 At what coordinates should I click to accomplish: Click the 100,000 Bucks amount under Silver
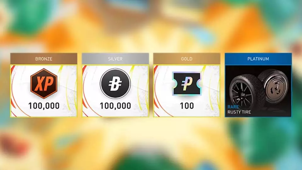(x=115, y=106)
